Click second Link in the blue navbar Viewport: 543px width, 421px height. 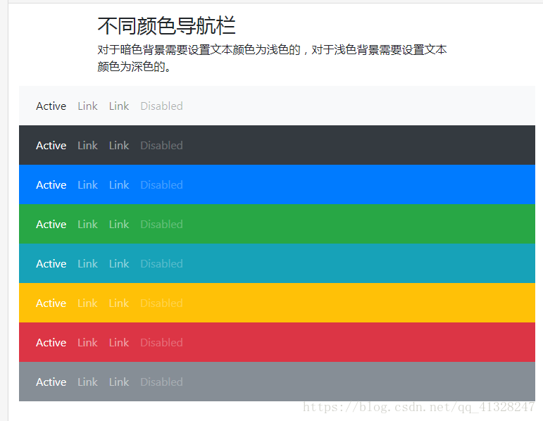coord(119,185)
